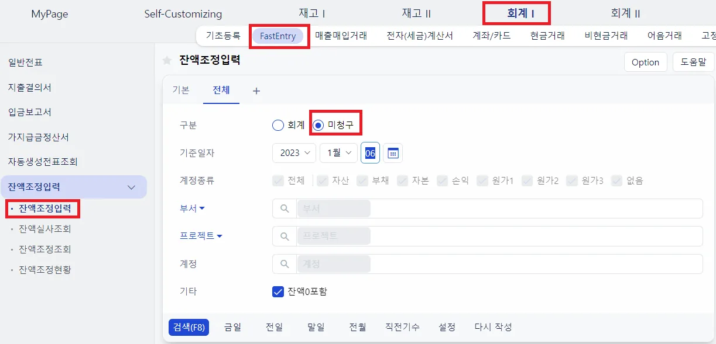Open the 1월 month dropdown
The width and height of the screenshot is (716, 344).
[x=338, y=153]
